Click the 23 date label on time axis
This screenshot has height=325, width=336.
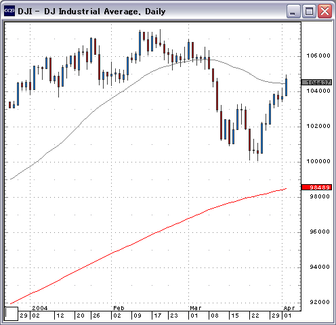pos(174,316)
